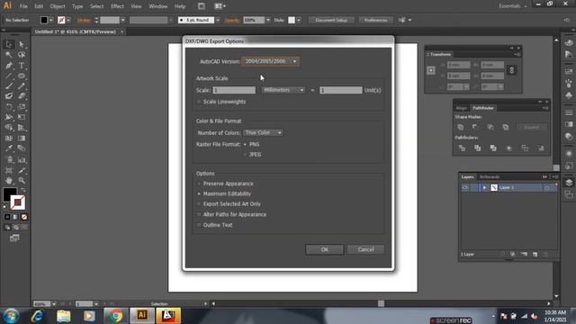Select the Zoom tool

[x=22, y=181]
